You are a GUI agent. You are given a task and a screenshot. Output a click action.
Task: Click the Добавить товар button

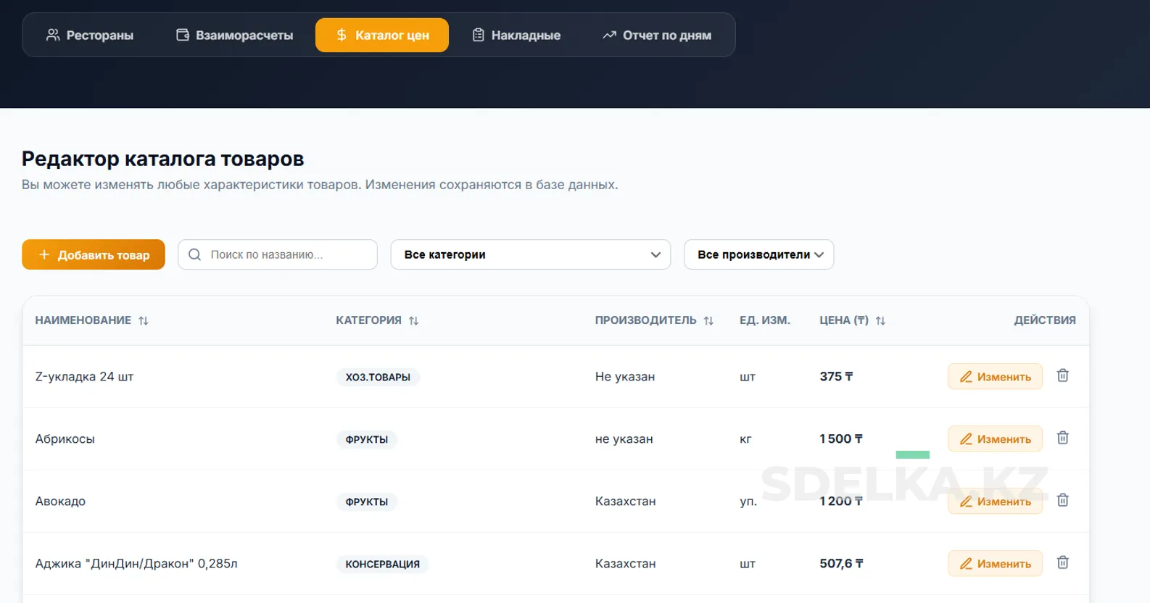[x=94, y=254]
